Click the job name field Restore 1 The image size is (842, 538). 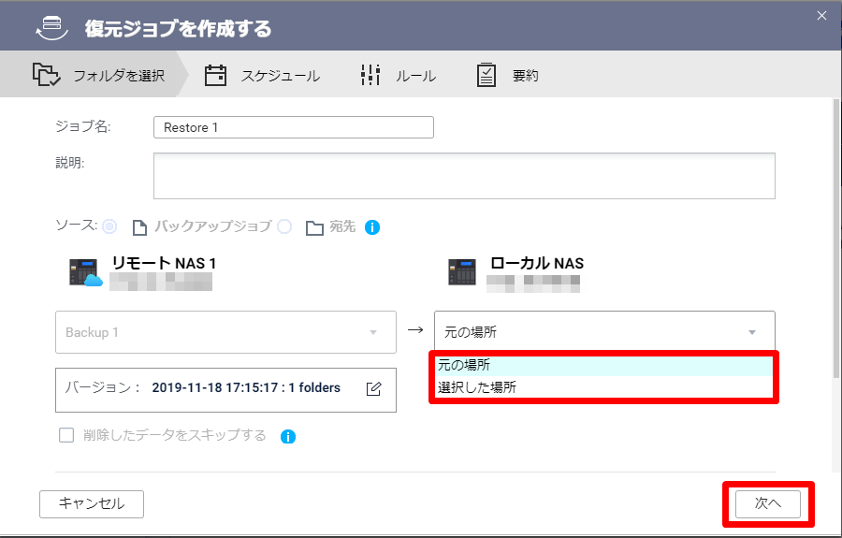click(293, 127)
